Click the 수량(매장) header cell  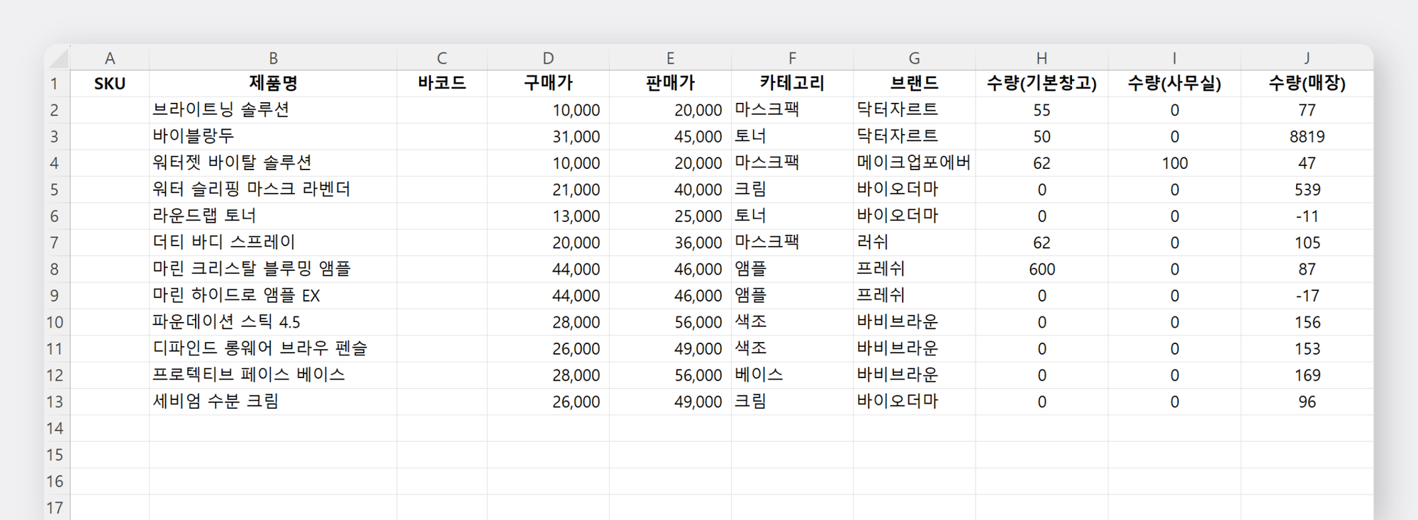pos(1307,84)
